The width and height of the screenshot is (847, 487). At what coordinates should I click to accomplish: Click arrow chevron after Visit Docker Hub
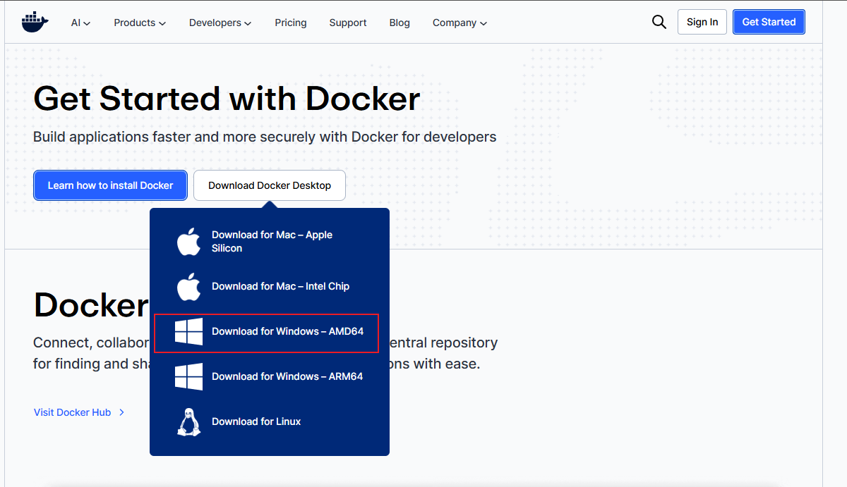(x=122, y=412)
